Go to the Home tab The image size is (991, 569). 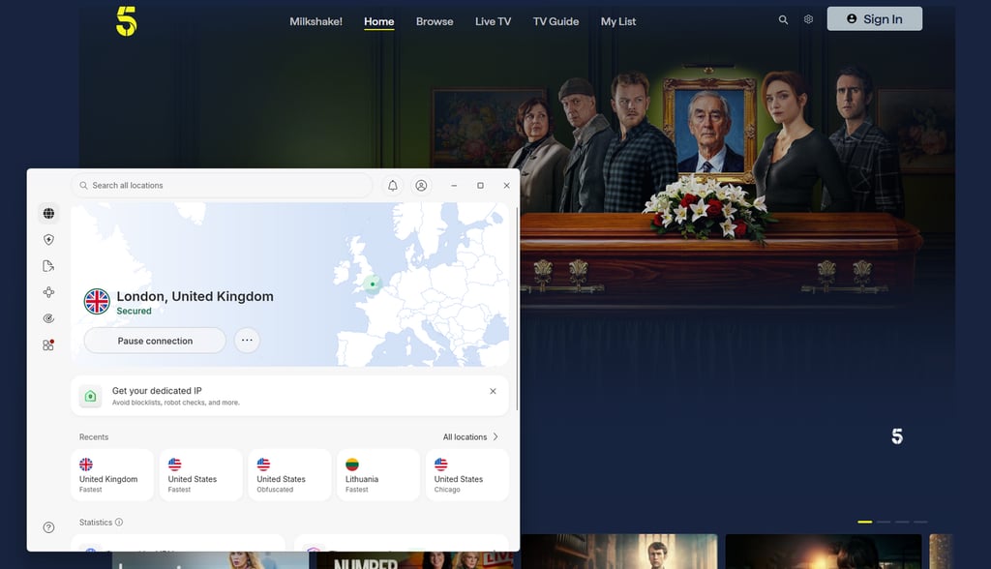(379, 21)
